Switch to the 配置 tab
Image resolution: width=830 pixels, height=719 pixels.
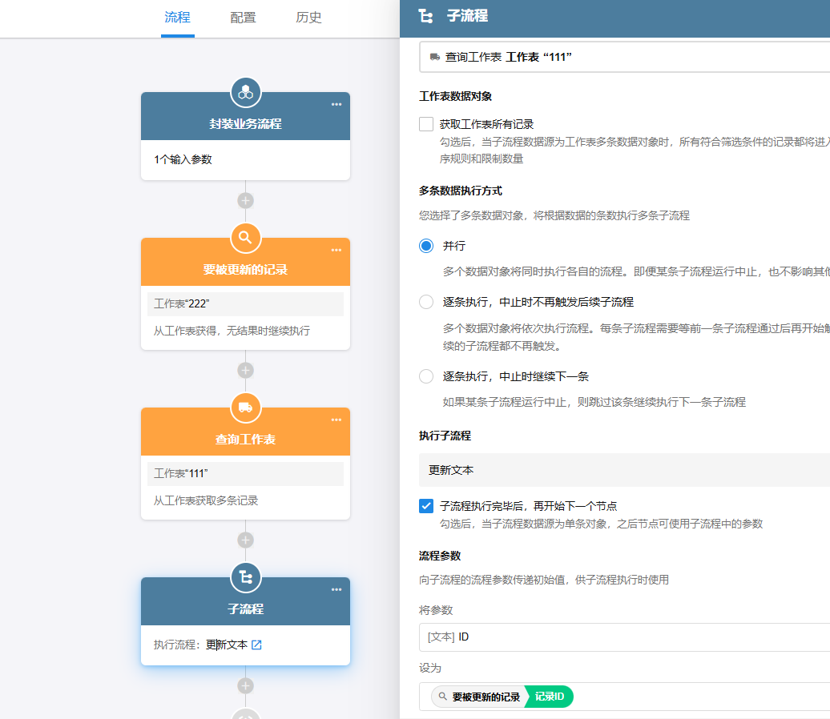click(x=243, y=18)
